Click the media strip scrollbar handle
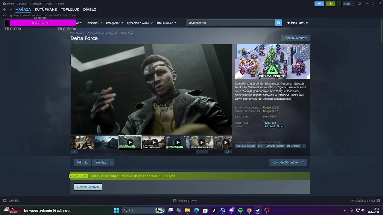The image size is (383, 215). pyautogui.click(x=202, y=152)
